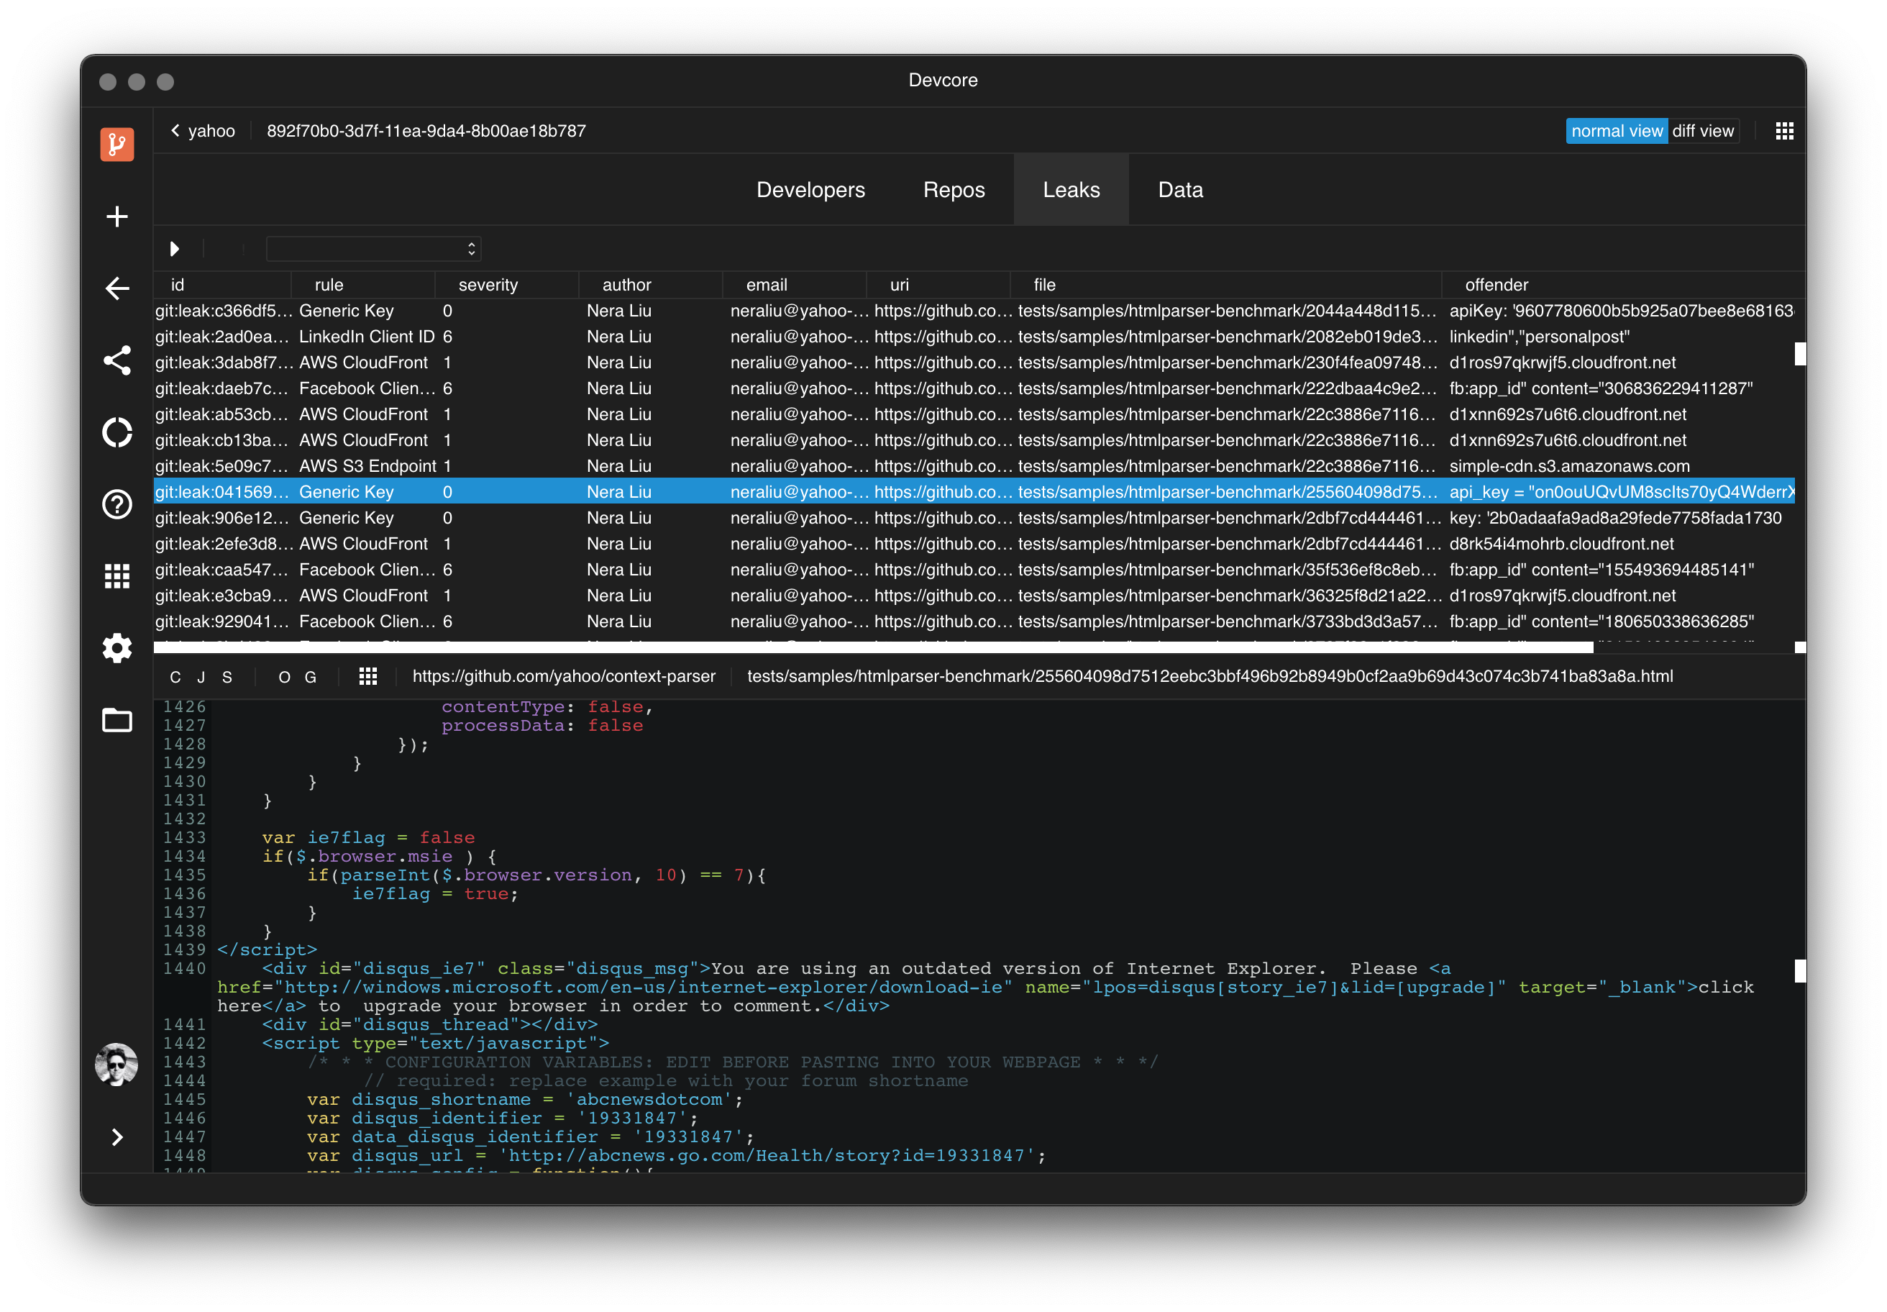Image resolution: width=1887 pixels, height=1312 pixels.
Task: Click the play triangle above the table
Action: (174, 248)
